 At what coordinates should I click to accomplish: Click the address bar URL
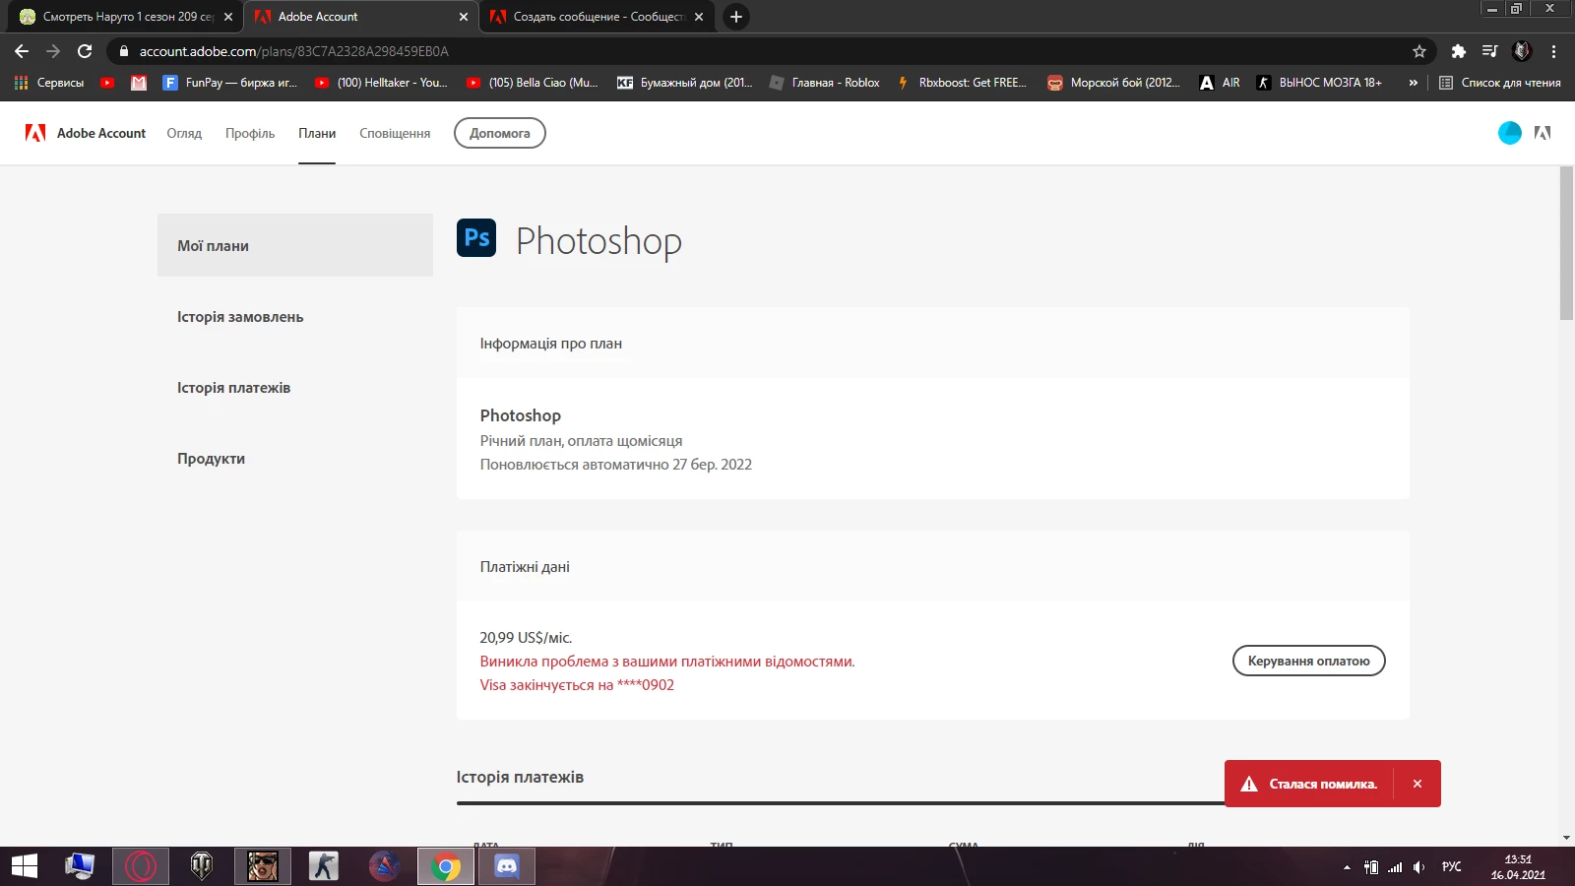click(x=293, y=51)
